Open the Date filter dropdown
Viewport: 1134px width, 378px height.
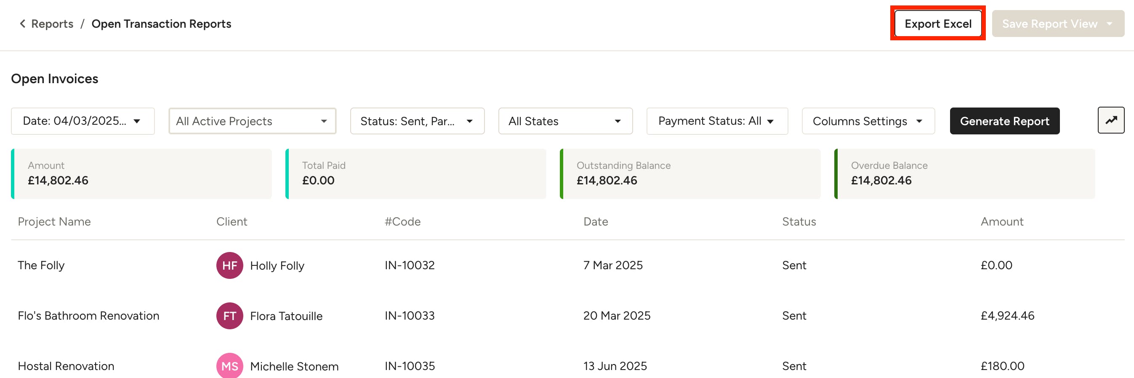coord(83,121)
